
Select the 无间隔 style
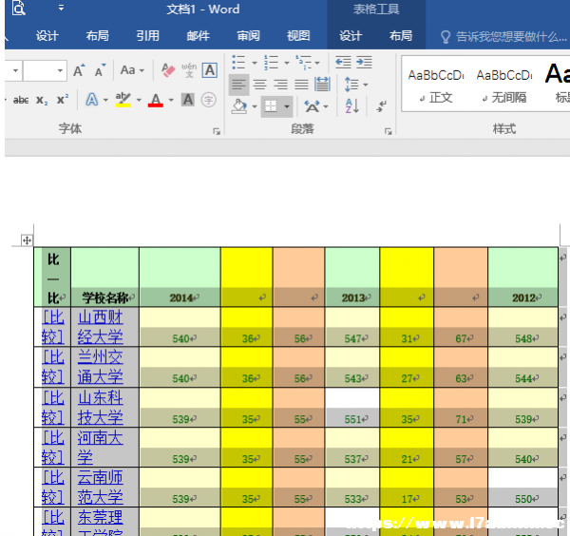(x=504, y=86)
